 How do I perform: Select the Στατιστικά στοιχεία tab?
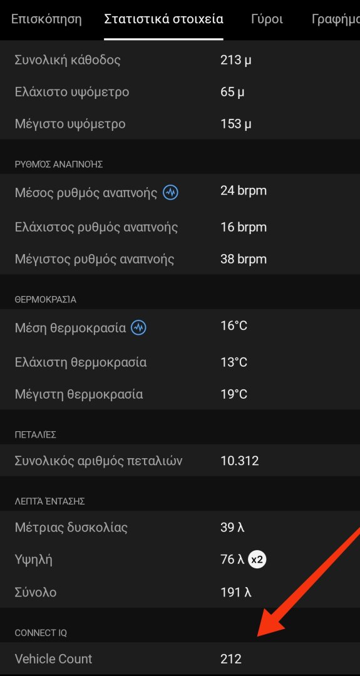164,19
